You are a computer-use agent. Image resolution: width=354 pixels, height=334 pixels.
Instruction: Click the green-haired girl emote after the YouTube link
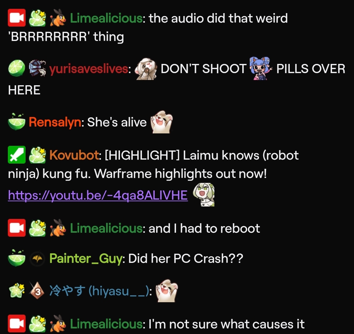tap(204, 195)
